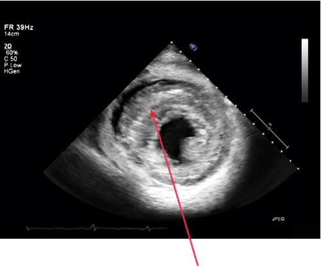Click the 'P Low' persistence setting
The image size is (321, 267).
pyautogui.click(x=13, y=65)
